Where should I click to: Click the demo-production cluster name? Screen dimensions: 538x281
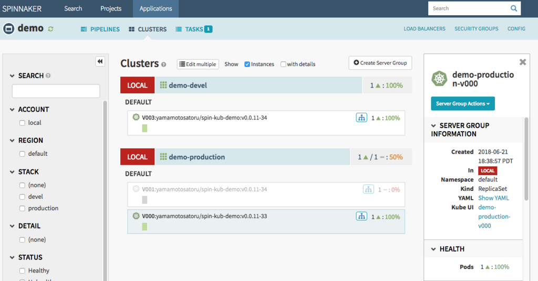pyautogui.click(x=196, y=157)
